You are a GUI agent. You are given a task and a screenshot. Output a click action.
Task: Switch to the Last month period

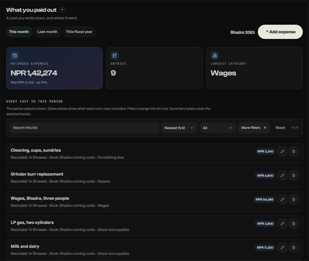coord(47,32)
